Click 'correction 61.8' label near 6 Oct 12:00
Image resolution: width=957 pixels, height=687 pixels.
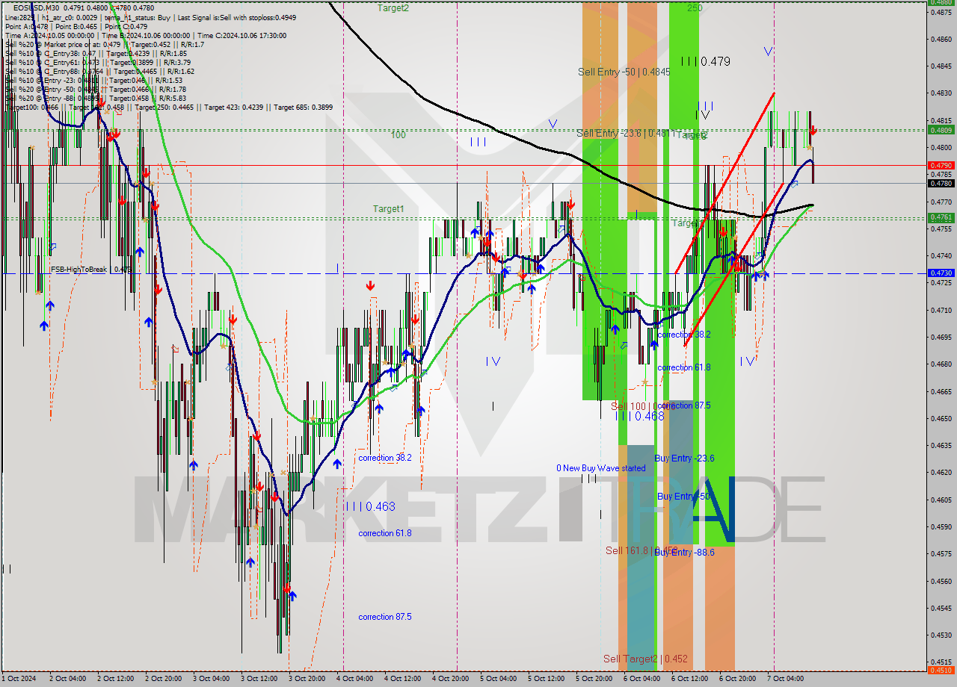[x=684, y=367]
